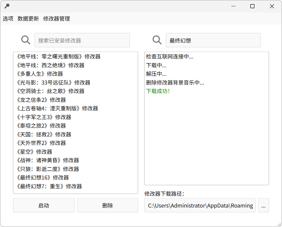The width and height of the screenshot is (282, 227).
Task: Browse for path with the ... button
Action: pos(263,205)
